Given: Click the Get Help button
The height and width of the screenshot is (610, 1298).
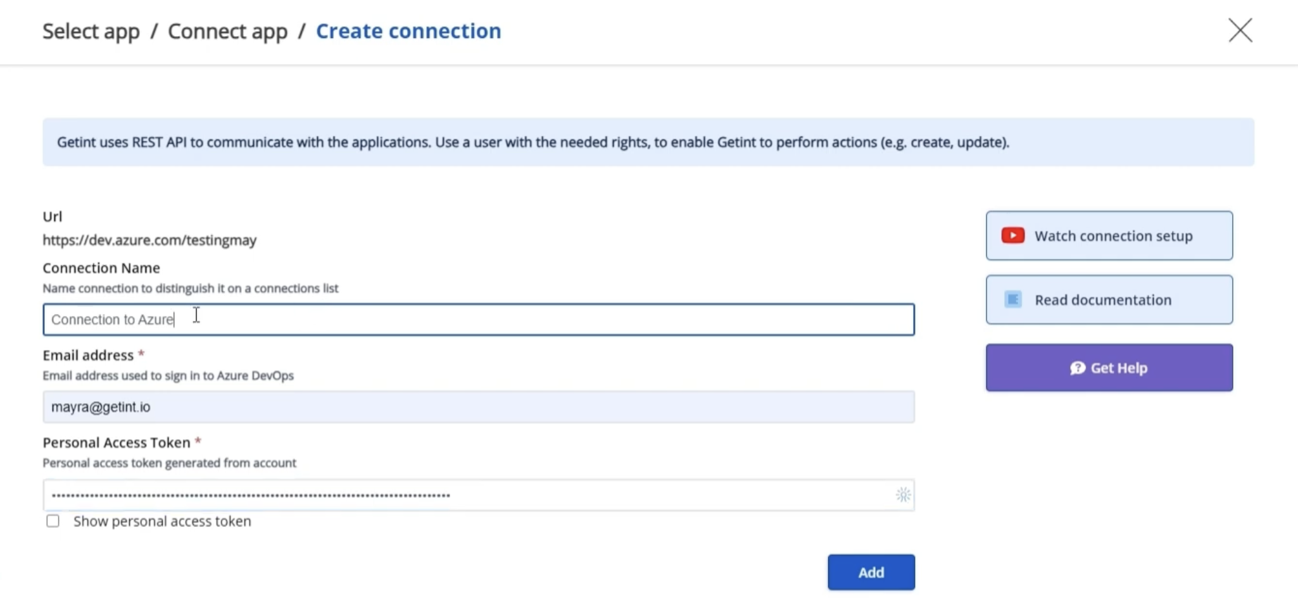Looking at the screenshot, I should click(x=1109, y=368).
